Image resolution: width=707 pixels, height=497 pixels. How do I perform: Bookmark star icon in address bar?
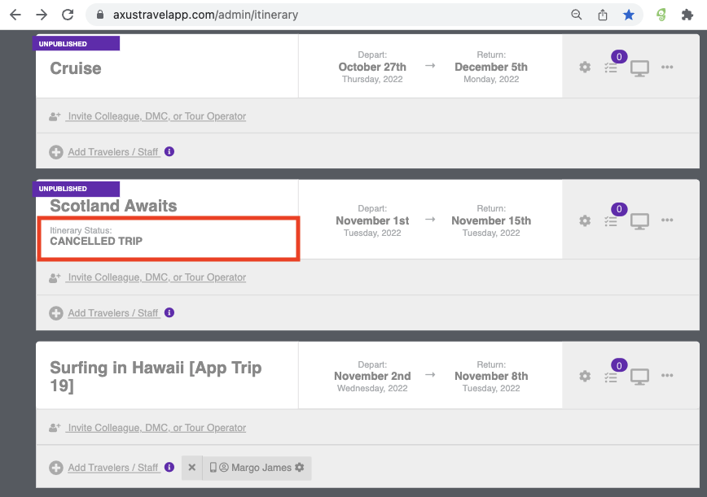point(629,15)
